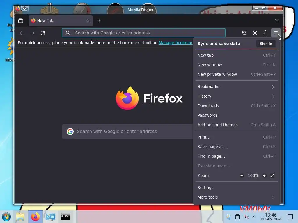The width and height of the screenshot is (298, 223).
Task: Open the terminal taskbar icon
Action: pyautogui.click(x=65, y=217)
